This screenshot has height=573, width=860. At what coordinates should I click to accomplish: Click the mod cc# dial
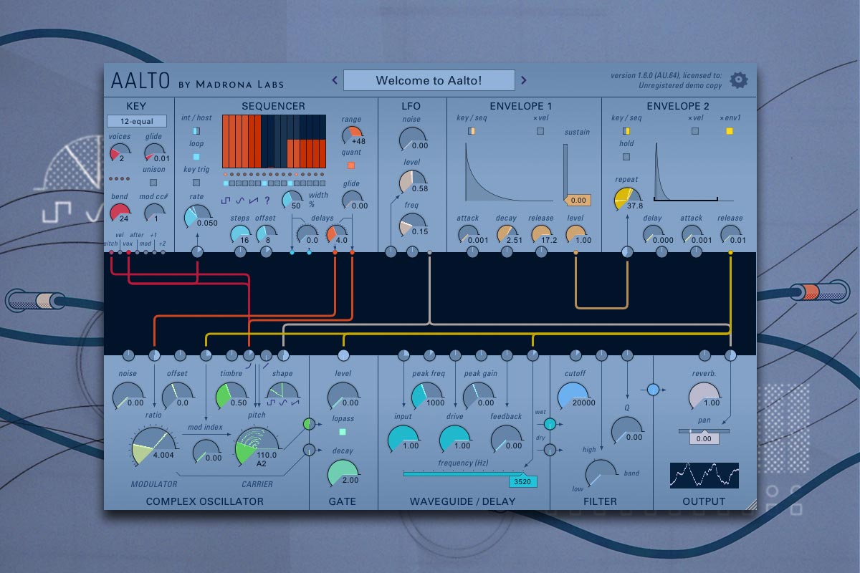click(154, 213)
